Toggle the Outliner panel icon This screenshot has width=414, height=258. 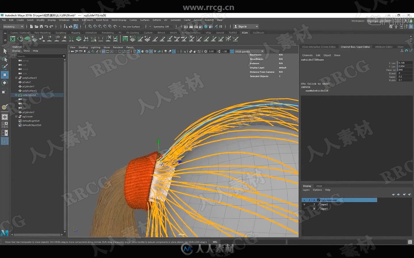coord(5,141)
